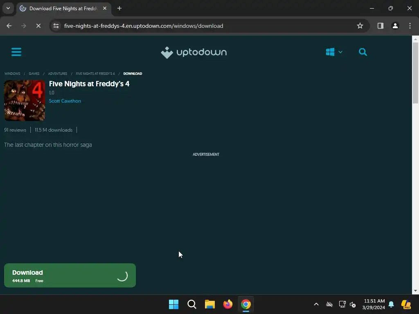Viewport: 419px width, 314px height.
Task: Click the Chrome taskbar icon
Action: click(x=246, y=304)
